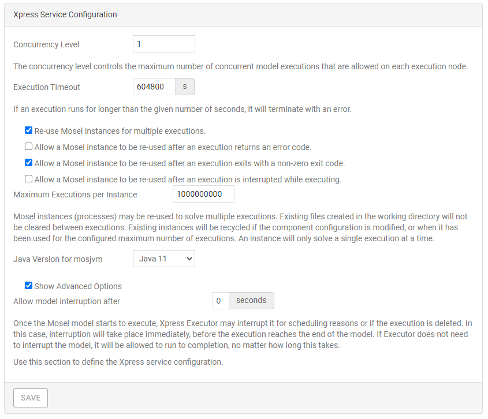The image size is (488, 419).
Task: Click the model interruption seconds input
Action: click(221, 301)
